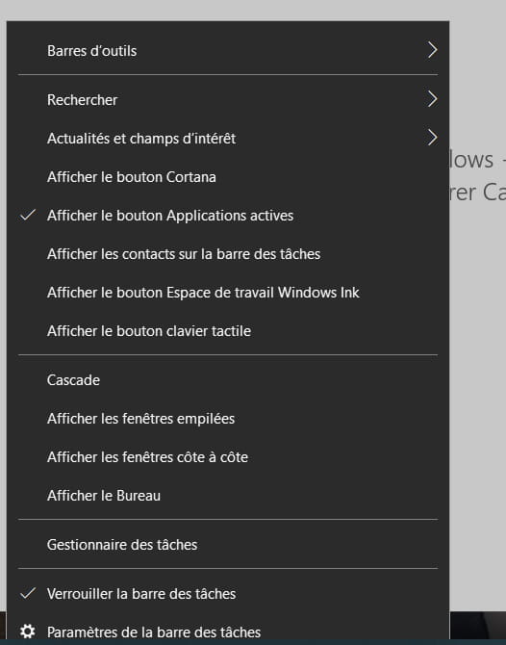The height and width of the screenshot is (645, 506).
Task: Open the Rechercher menu entry
Action: pyautogui.click(x=228, y=99)
